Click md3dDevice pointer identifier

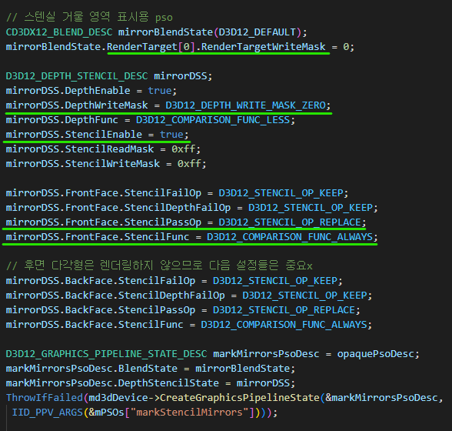tap(118, 397)
